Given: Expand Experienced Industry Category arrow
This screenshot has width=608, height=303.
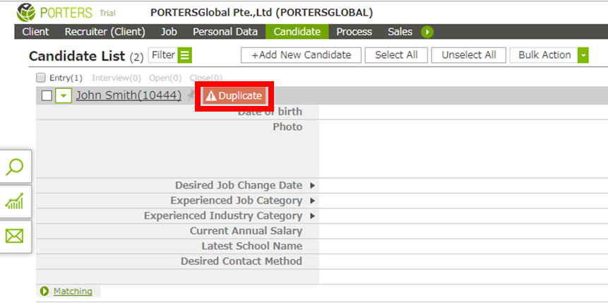Looking at the screenshot, I should pos(313,215).
